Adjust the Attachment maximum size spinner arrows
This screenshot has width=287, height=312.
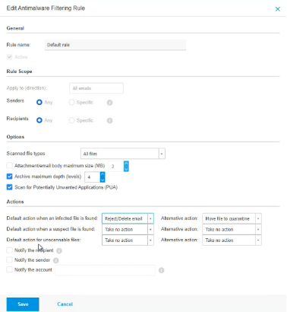tap(126, 166)
